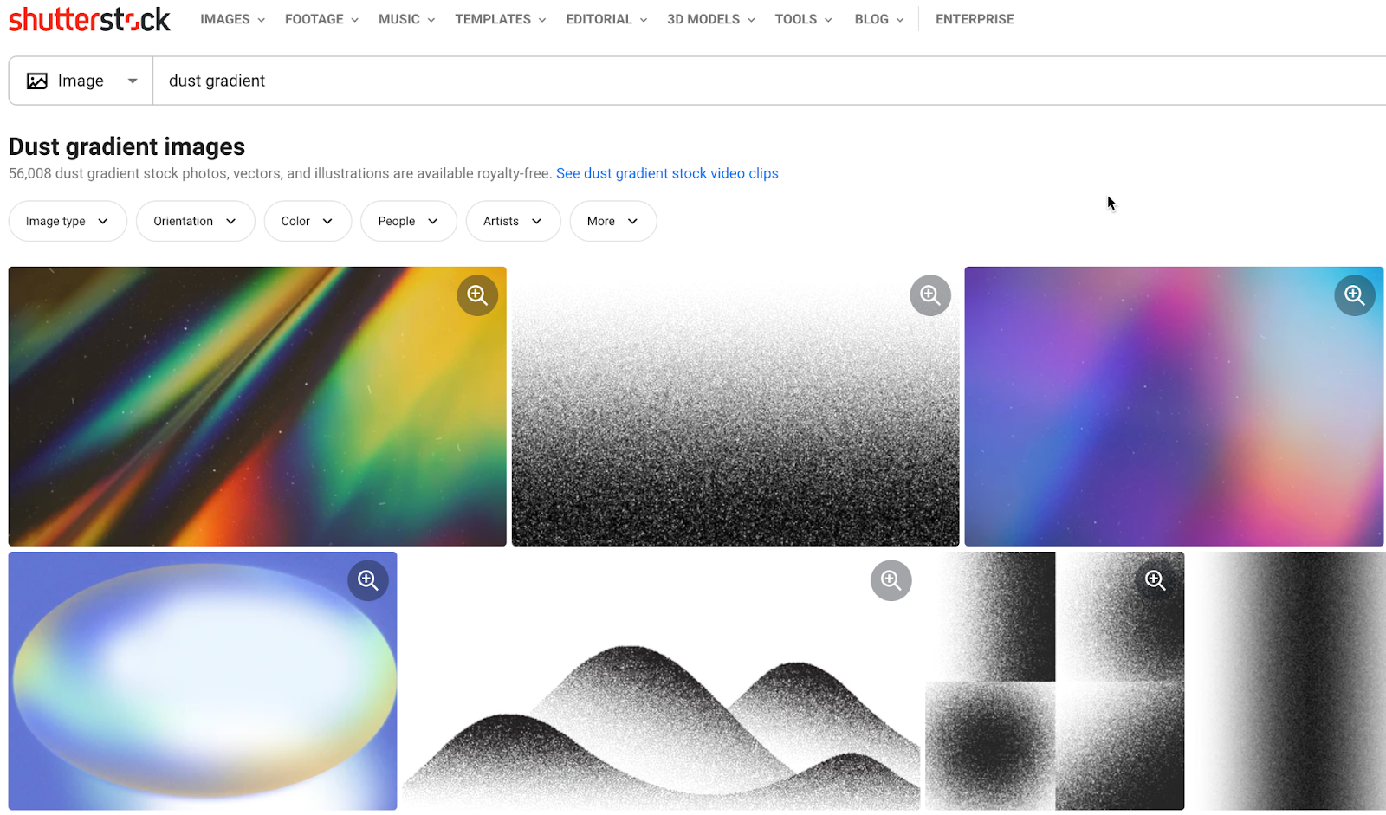Open the Orientation filter dropdown
Image resolution: width=1386 pixels, height=815 pixels.
(195, 221)
